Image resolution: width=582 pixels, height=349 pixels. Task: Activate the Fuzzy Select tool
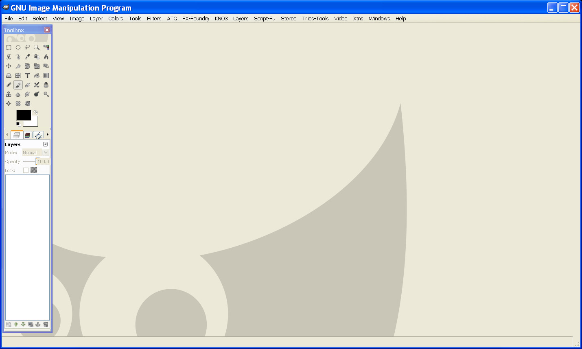coord(36,47)
